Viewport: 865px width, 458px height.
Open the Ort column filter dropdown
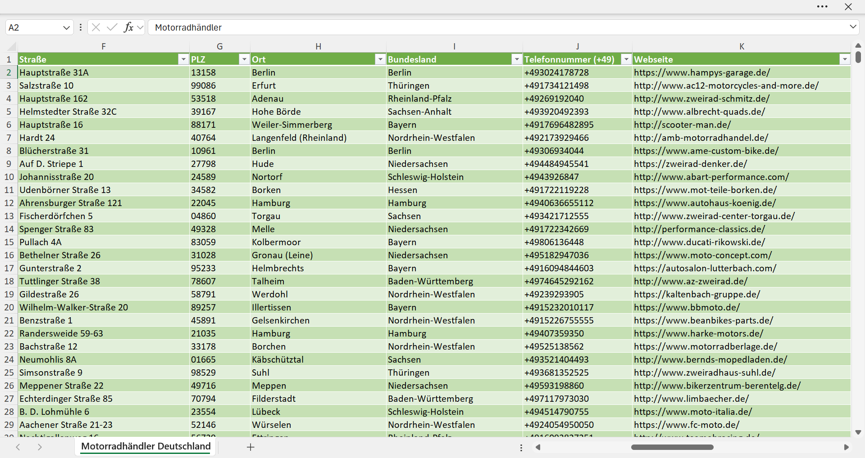click(x=381, y=59)
